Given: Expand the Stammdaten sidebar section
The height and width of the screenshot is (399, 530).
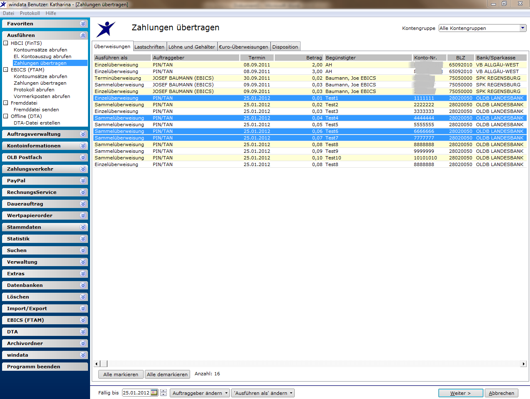Looking at the screenshot, I should click(x=45, y=227).
